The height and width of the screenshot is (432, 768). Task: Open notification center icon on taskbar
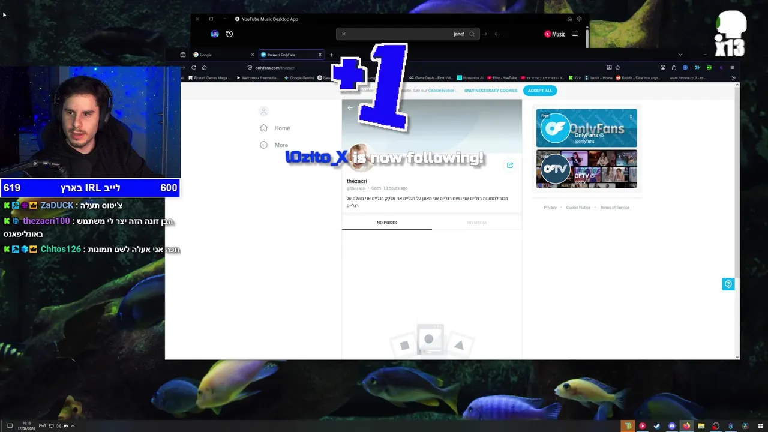pos(10,426)
